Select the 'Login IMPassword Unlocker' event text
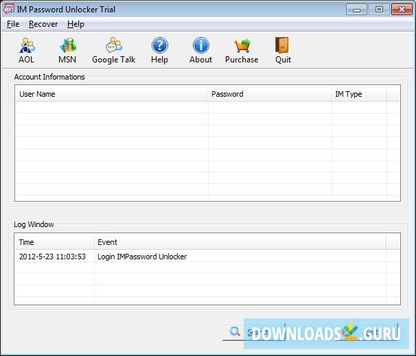The width and height of the screenshot is (416, 356). coord(142,257)
